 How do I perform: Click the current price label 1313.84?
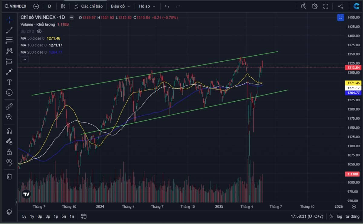point(353,68)
